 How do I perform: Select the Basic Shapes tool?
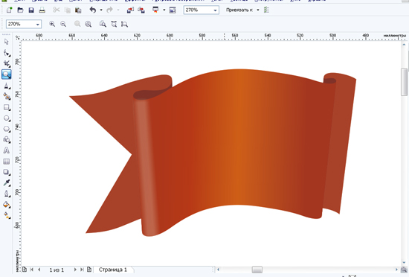6,140
